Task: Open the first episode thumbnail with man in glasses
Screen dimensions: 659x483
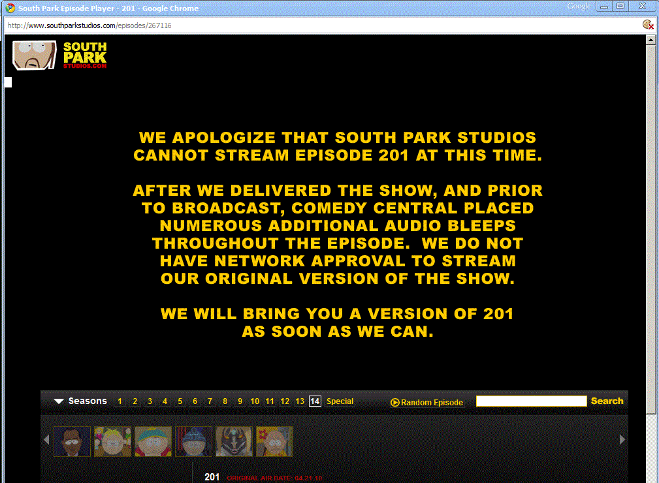Action: click(72, 441)
